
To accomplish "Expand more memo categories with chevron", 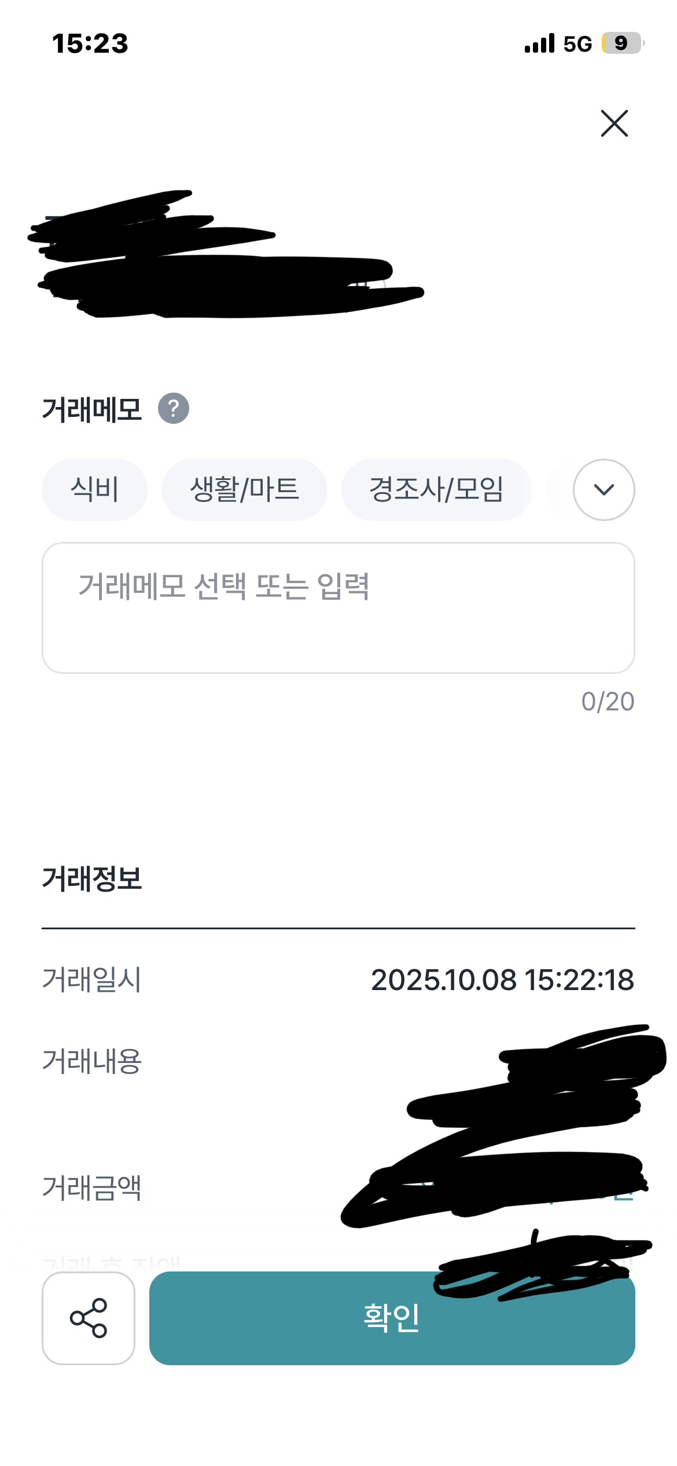I will click(x=604, y=490).
